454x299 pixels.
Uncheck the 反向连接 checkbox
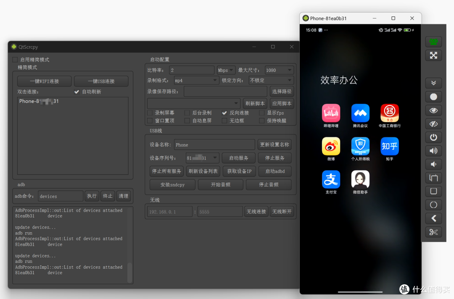tap(224, 113)
